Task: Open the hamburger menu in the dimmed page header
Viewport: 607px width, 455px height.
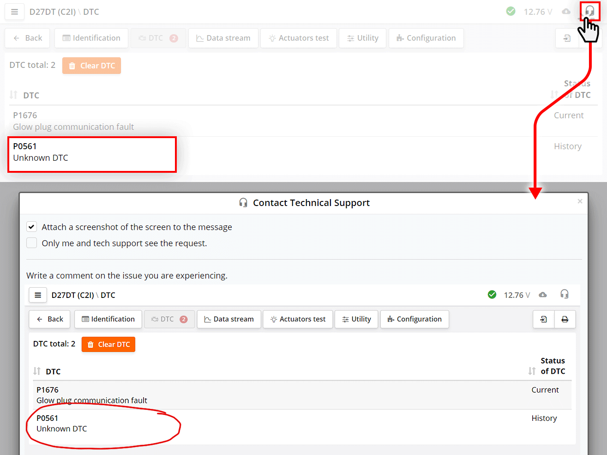Action: pos(14,12)
